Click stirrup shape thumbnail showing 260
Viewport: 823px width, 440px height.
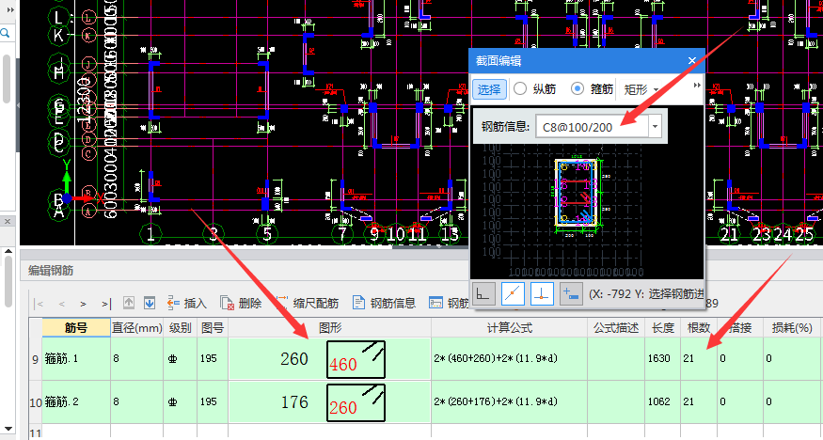(356, 402)
